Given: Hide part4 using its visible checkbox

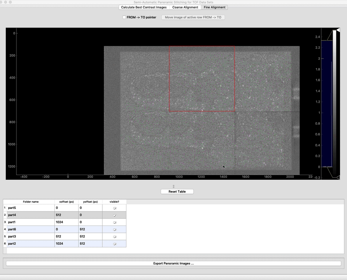Looking at the screenshot, I should [114, 215].
